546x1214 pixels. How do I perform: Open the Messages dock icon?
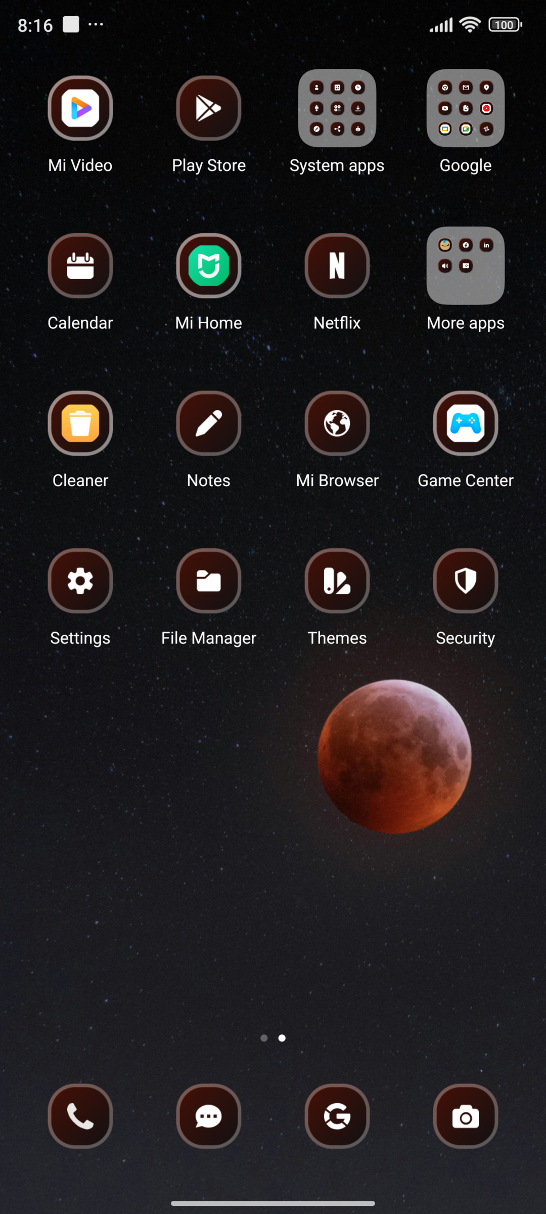tap(209, 1116)
